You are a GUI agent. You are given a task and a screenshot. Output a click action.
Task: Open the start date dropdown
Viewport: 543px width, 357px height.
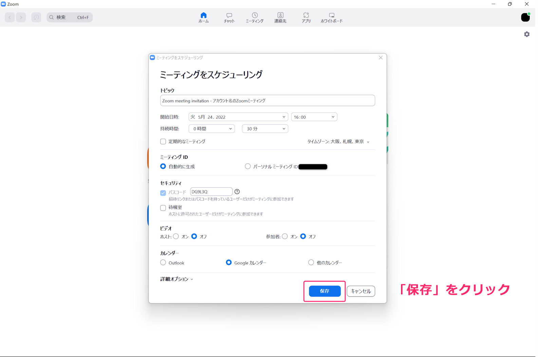238,117
